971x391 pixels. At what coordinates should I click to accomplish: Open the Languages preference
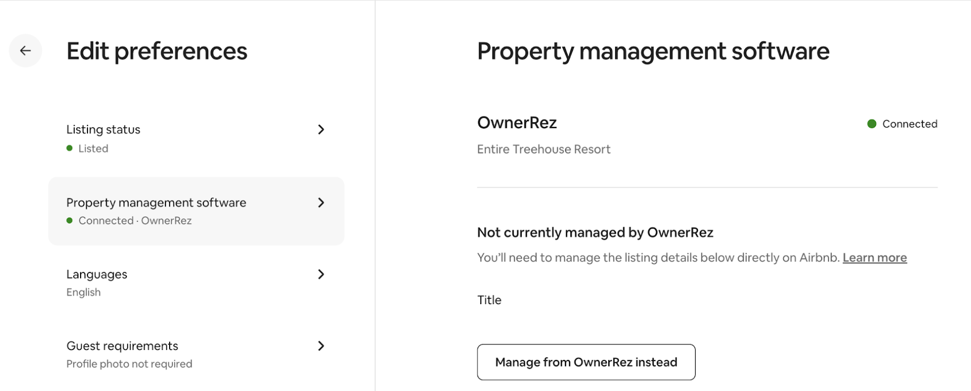(97, 274)
